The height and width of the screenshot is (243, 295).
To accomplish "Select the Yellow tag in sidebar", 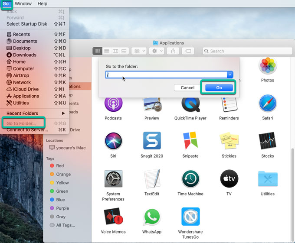I will pos(59,182).
